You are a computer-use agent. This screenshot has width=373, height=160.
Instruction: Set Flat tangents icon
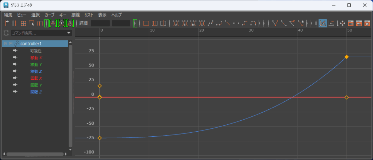pos(236,23)
